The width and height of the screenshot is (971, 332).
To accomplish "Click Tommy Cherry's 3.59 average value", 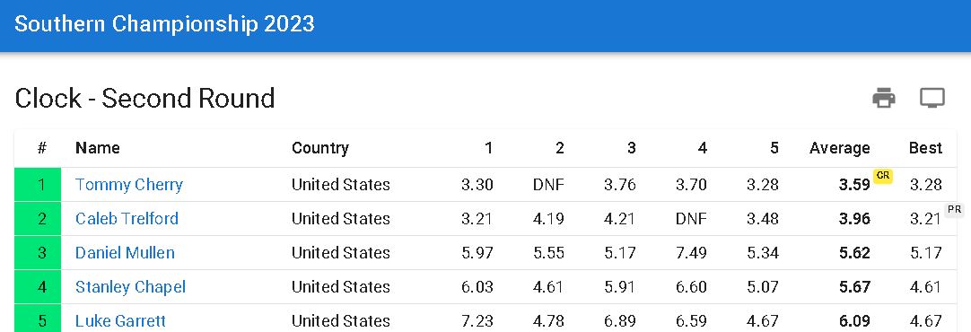I will click(x=854, y=185).
